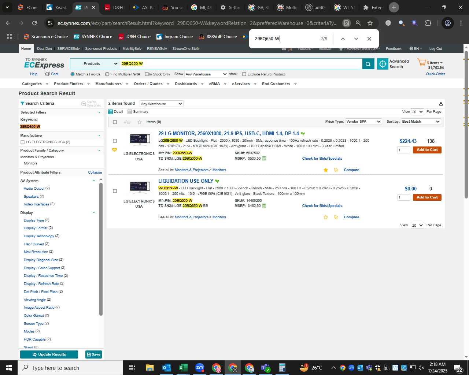Image resolution: width=469 pixels, height=375 pixels.
Task: Open Advanced Search crosshair icon
Action: (x=383, y=64)
